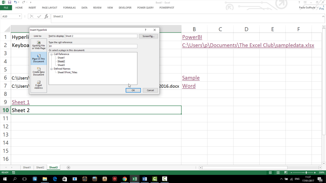The height and width of the screenshot is (183, 326).
Task: Open the DEVELOPER ribbon tab
Action: (125, 8)
